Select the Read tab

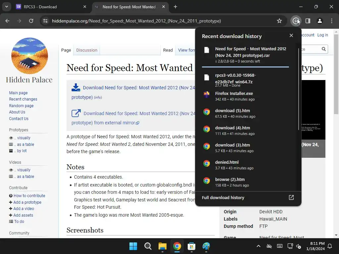click(x=168, y=50)
